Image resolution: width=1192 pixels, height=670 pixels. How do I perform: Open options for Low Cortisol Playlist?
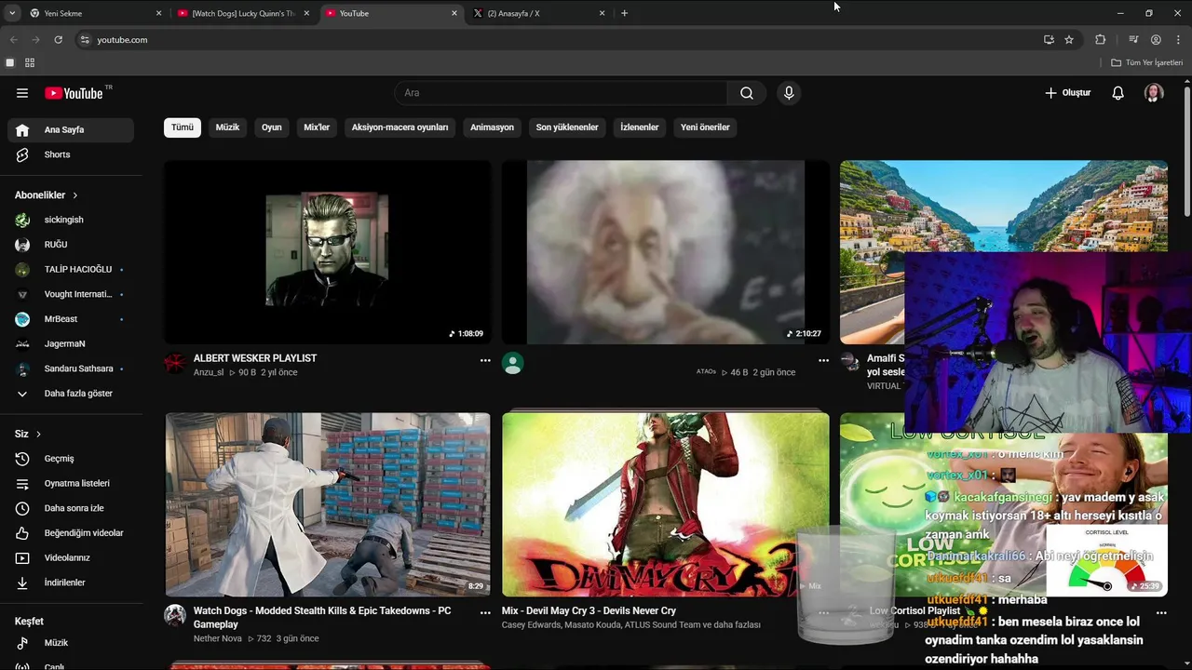pyautogui.click(x=1161, y=613)
